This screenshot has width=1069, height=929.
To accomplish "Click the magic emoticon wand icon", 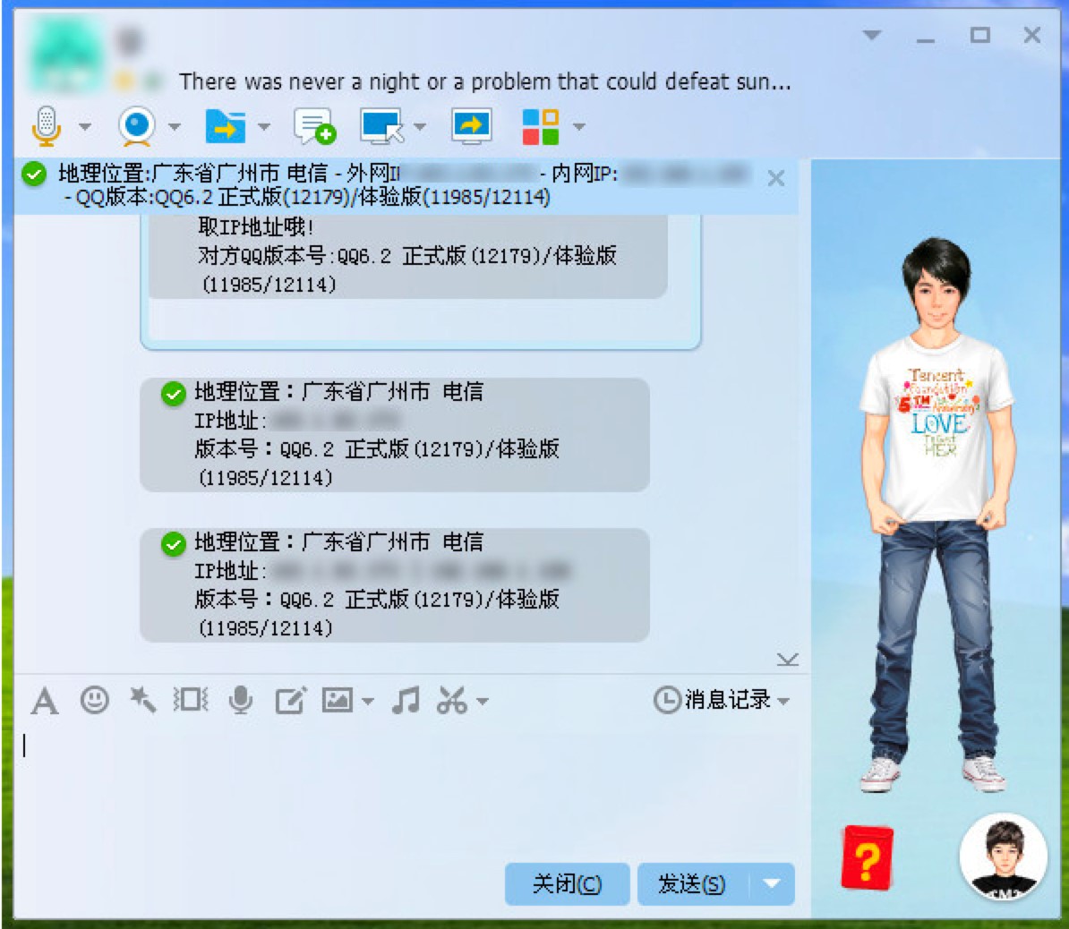I will 142,699.
